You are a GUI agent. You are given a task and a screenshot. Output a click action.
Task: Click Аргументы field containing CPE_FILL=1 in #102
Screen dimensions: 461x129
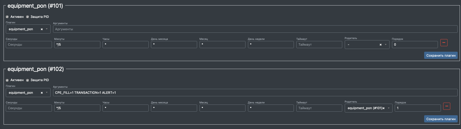[x=255, y=93]
